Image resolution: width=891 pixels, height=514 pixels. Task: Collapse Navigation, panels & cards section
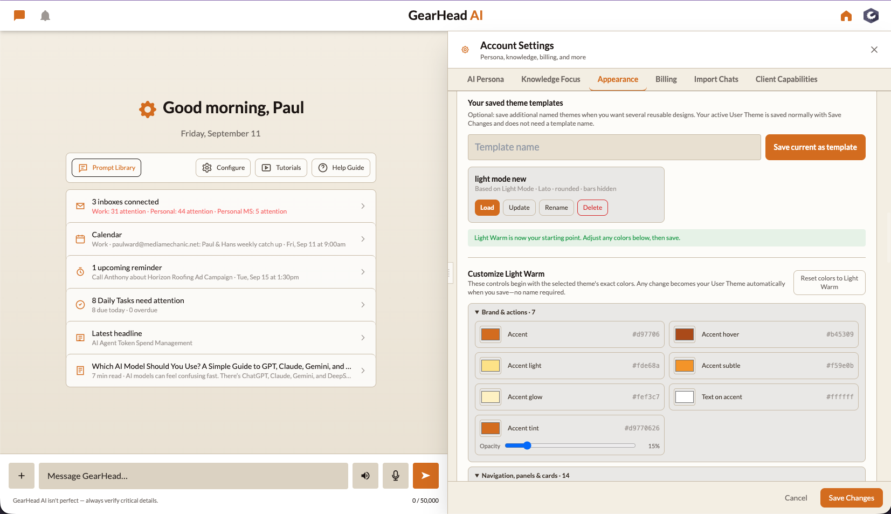(x=522, y=476)
